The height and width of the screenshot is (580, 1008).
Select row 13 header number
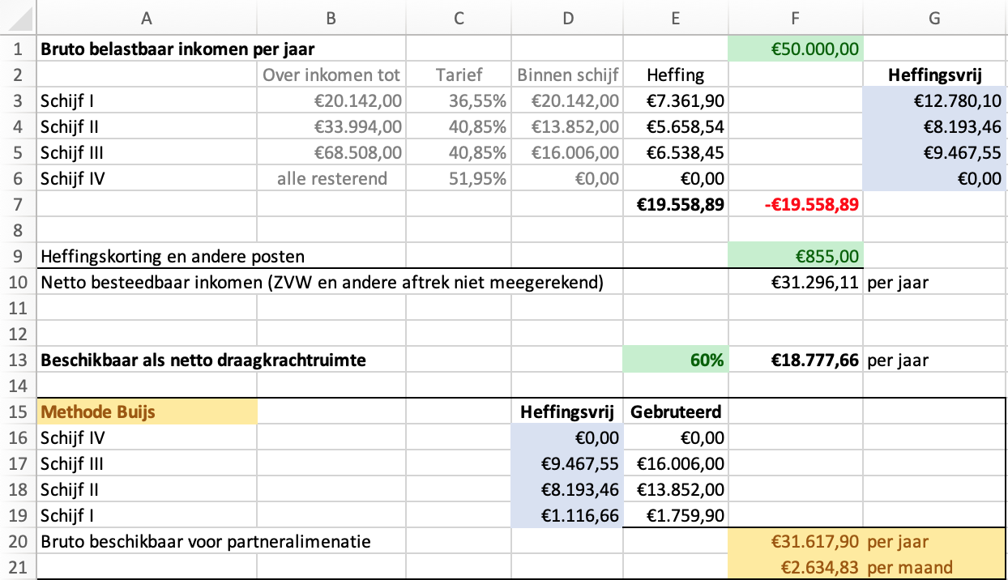pos(18,360)
